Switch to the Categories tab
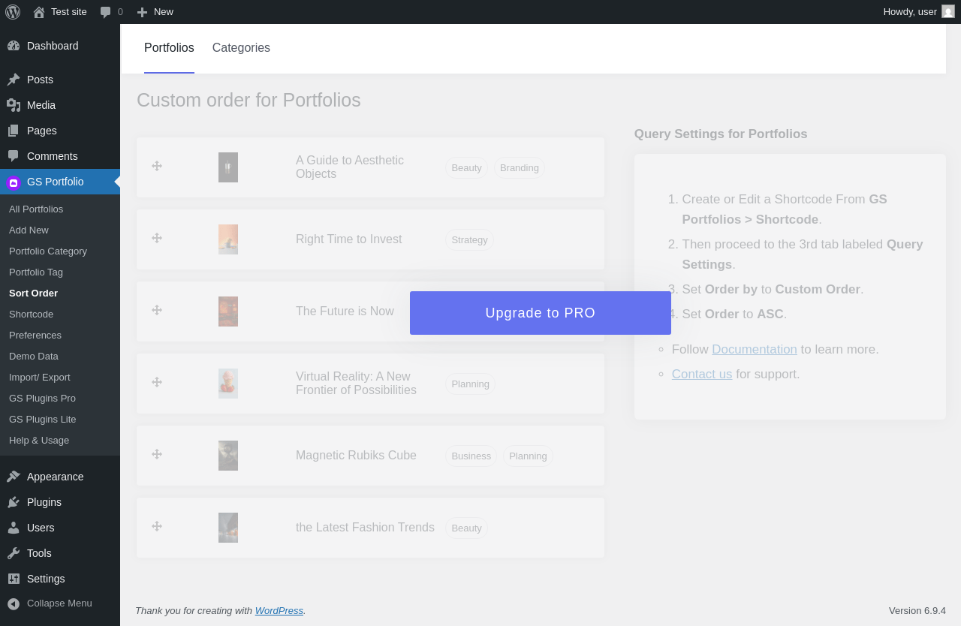Viewport: 961px width, 626px height. 241,48
